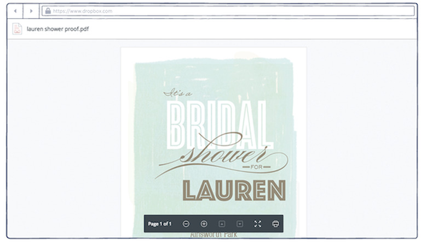
Task: Go to next page with the down arrow
Action: (x=240, y=224)
